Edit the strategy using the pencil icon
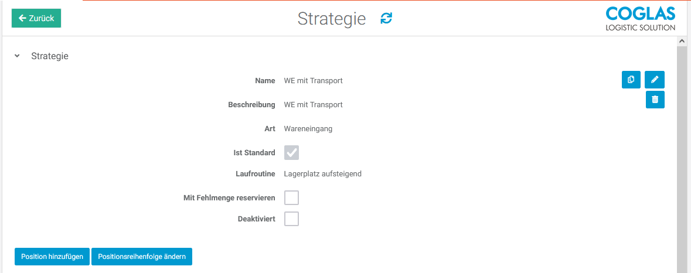 pos(655,80)
